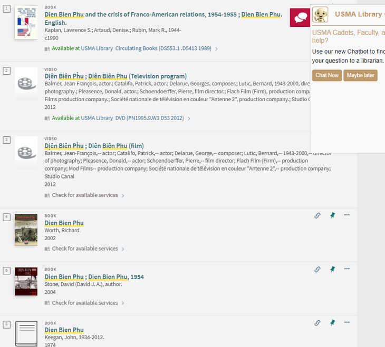
Task: Click services book icon under Stone, David
Action: point(47,303)
